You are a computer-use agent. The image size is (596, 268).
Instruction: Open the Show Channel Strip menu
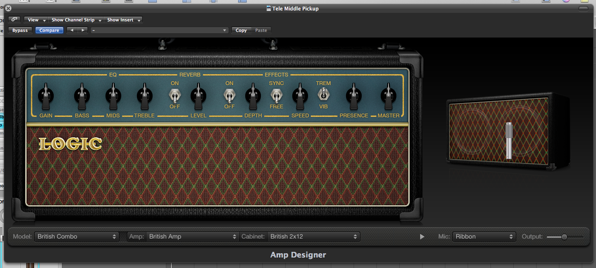pyautogui.click(x=76, y=20)
